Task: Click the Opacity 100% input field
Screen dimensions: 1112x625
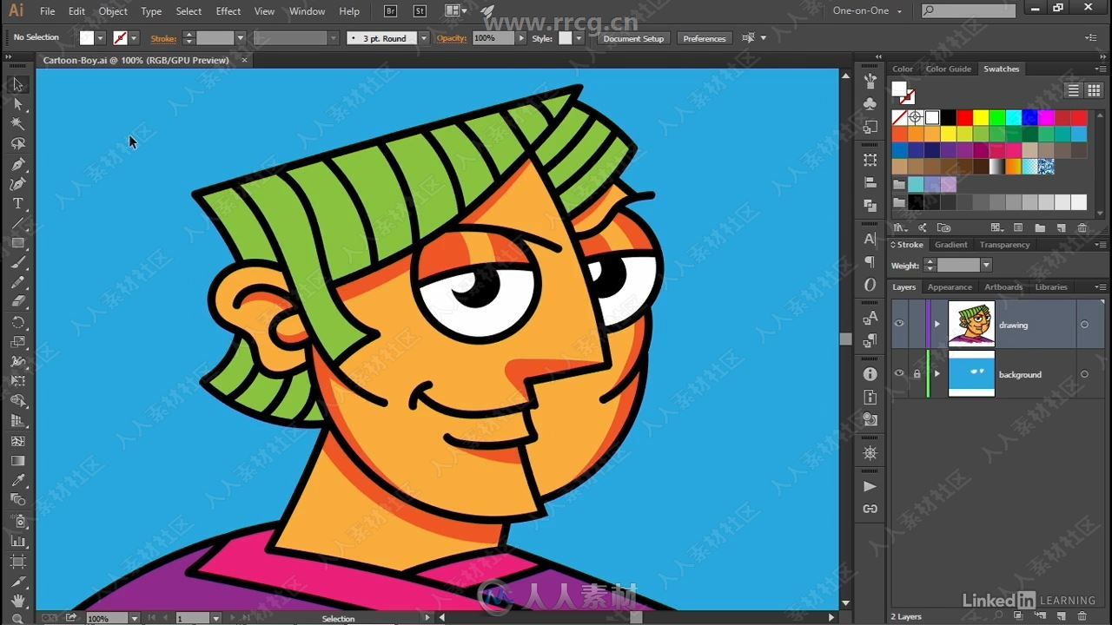Action: pyautogui.click(x=493, y=38)
